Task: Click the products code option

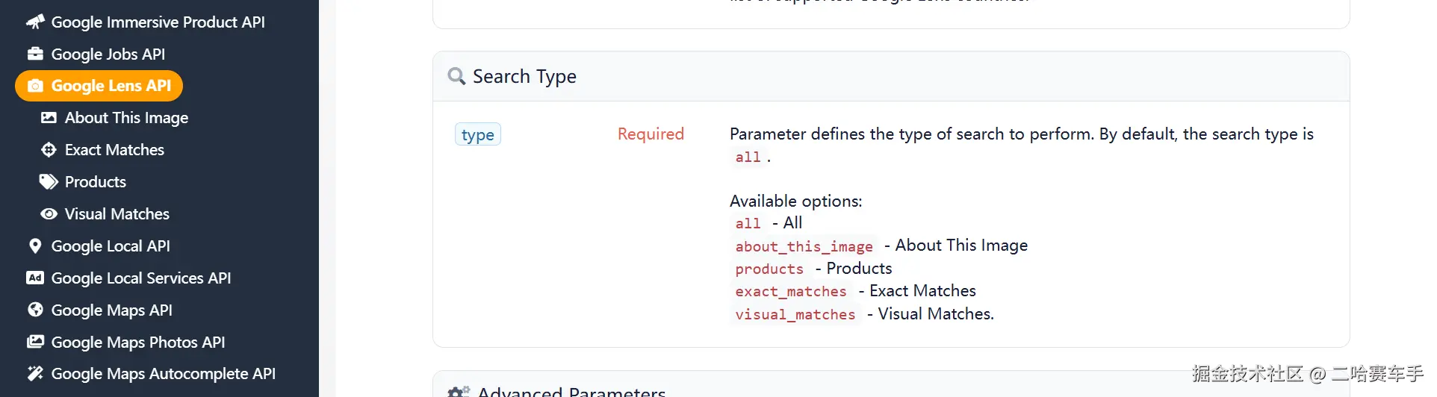Action: pos(769,269)
